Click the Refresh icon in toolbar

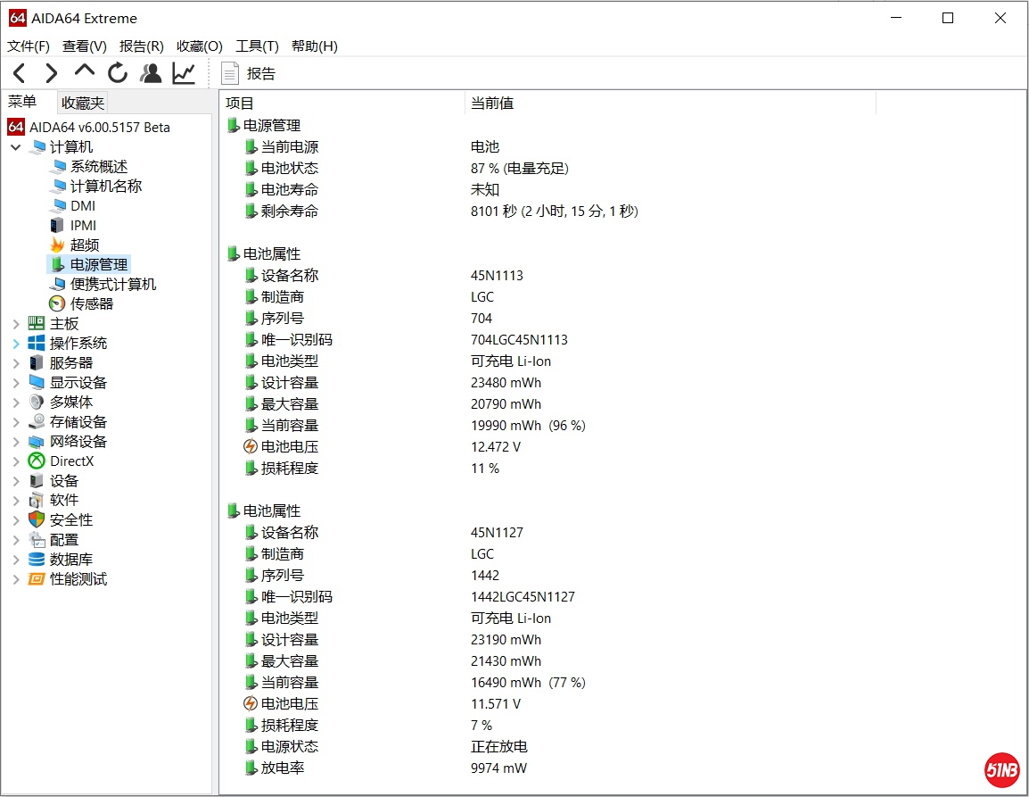click(x=118, y=73)
